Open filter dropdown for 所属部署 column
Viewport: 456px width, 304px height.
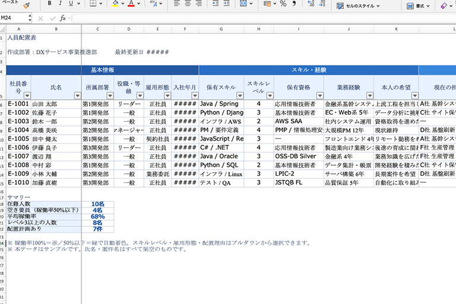pyautogui.click(x=110, y=96)
